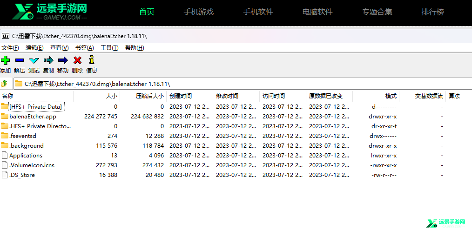Click size value 115 576
Screen dimensions: 472x235
[x=107, y=146]
